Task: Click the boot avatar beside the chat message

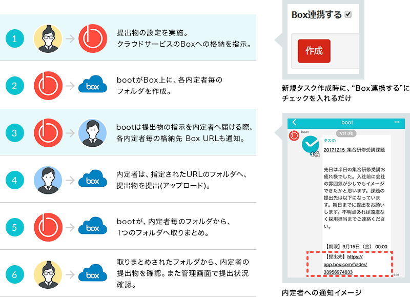Action: tap(294, 135)
